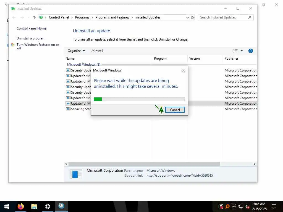Click the globe app taskbar icon

coord(61,206)
